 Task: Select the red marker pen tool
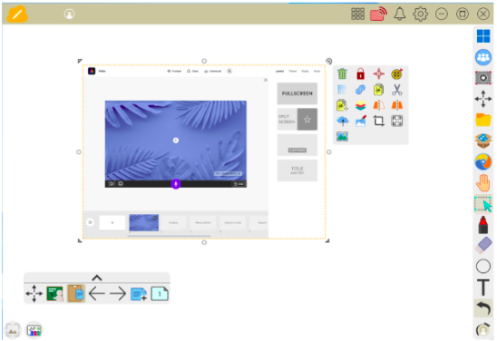482,225
